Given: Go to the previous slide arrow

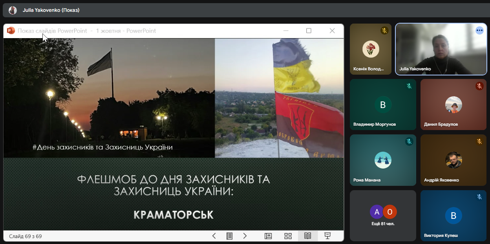Looking at the screenshot, I should 214,236.
